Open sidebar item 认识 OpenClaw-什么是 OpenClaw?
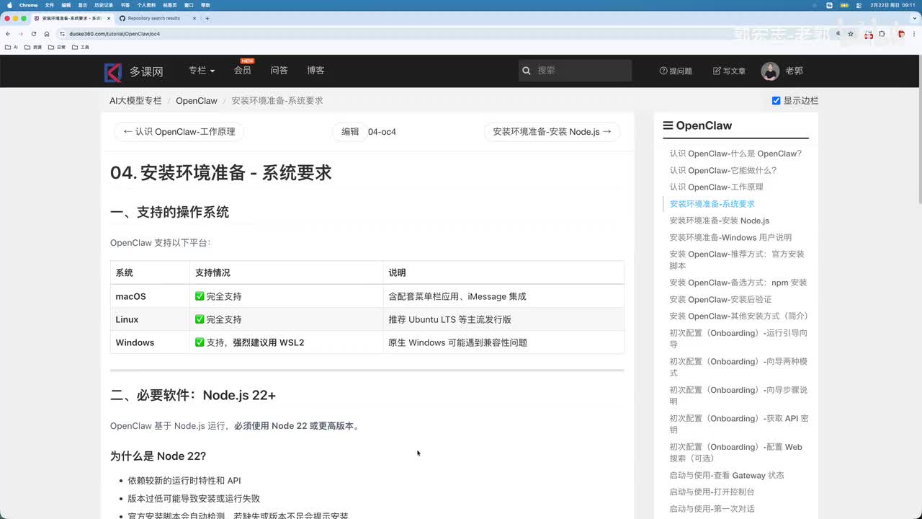This screenshot has width=922, height=519. (735, 154)
